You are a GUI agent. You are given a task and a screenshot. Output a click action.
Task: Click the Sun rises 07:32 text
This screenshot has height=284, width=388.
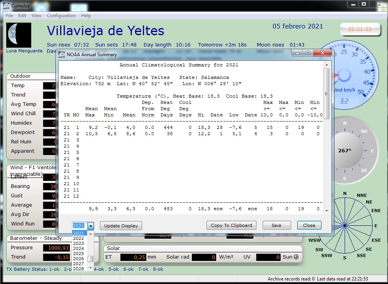pyautogui.click(x=68, y=45)
